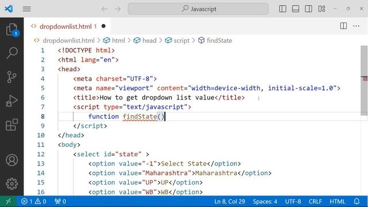Split the editor to the right
Viewport: 368px width, 207px height.
point(343,26)
